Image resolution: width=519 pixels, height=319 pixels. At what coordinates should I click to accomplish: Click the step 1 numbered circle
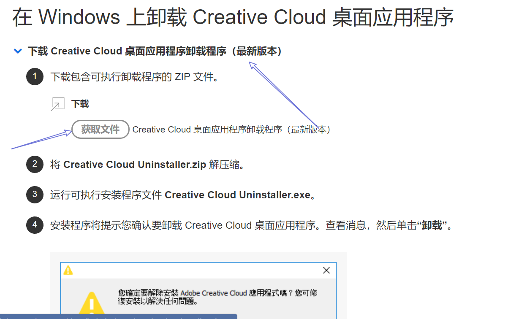tap(35, 76)
